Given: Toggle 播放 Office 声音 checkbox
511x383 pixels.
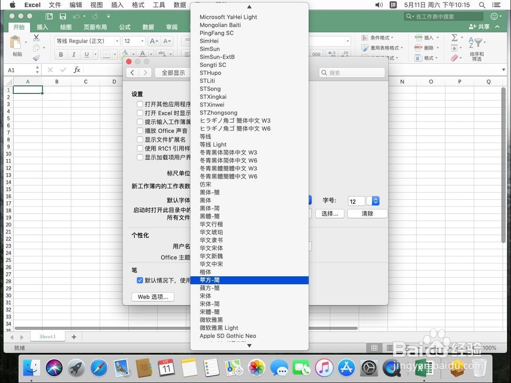Looking at the screenshot, I should point(140,130).
